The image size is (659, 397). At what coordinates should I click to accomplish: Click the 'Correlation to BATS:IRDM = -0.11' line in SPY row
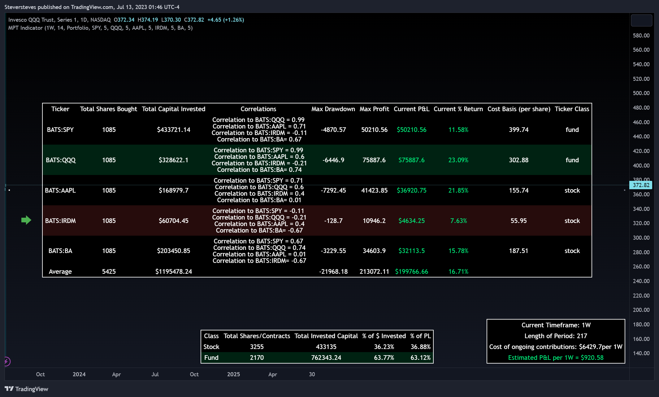pyautogui.click(x=259, y=133)
